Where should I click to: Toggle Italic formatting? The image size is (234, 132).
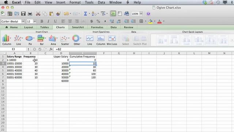coord(48,21)
